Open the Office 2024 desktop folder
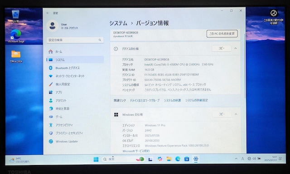 coord(16,56)
